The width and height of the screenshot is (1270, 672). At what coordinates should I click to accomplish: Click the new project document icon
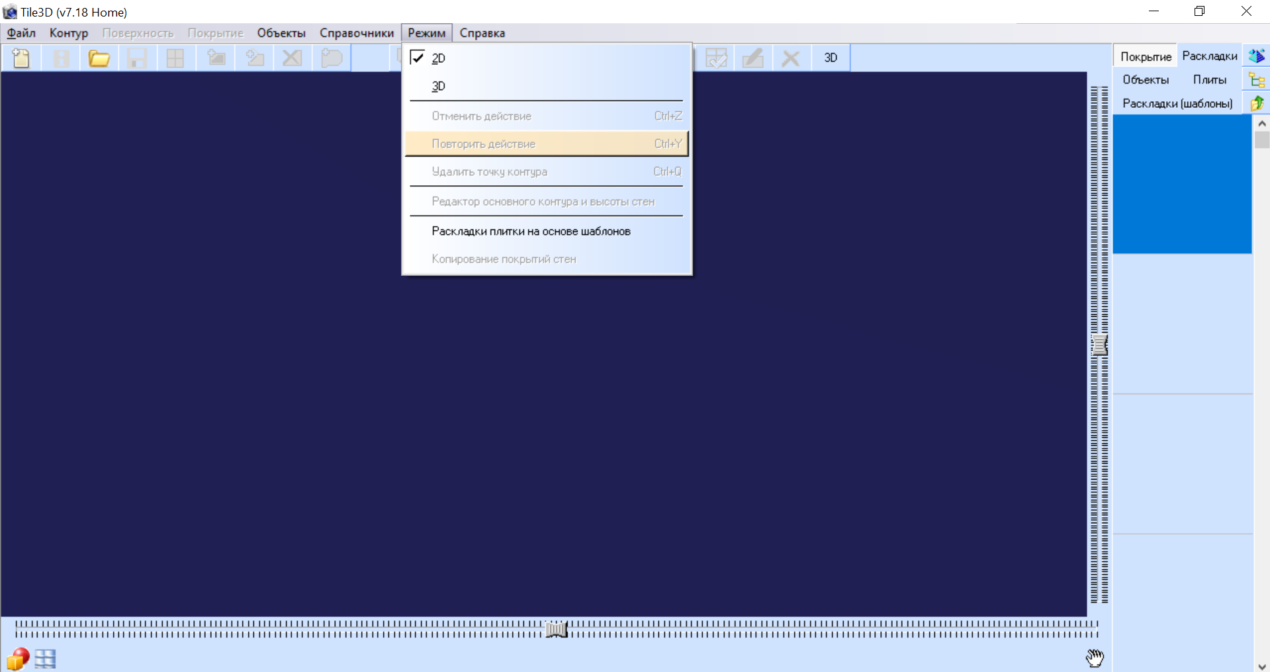coord(21,58)
